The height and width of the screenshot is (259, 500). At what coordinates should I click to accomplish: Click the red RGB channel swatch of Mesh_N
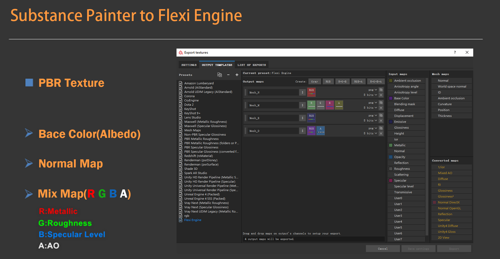tap(311, 92)
